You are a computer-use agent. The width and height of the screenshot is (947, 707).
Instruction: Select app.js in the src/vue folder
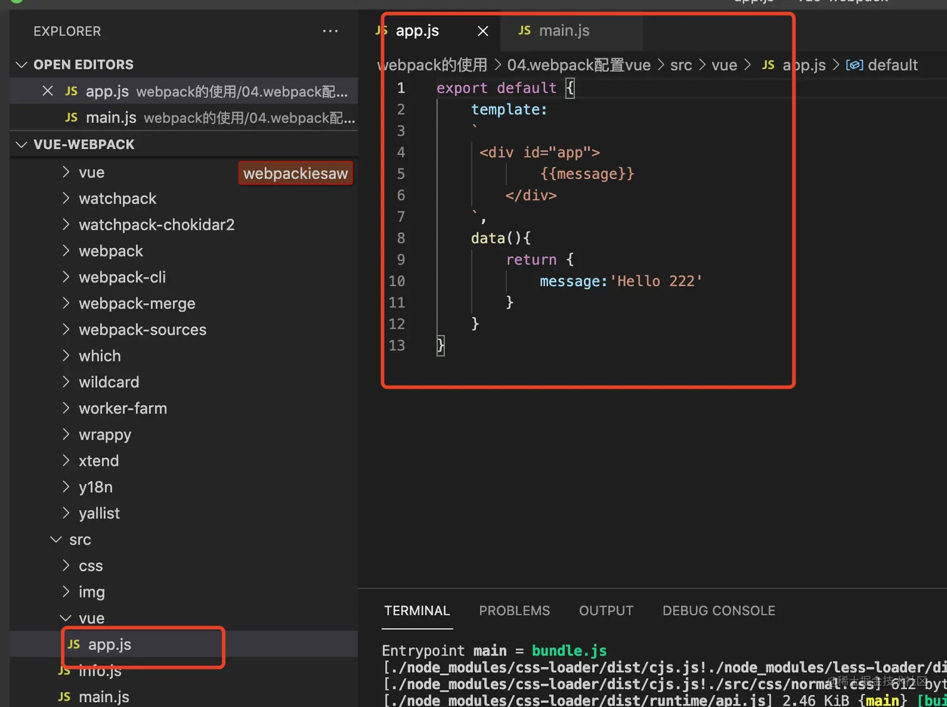pyautogui.click(x=184, y=644)
